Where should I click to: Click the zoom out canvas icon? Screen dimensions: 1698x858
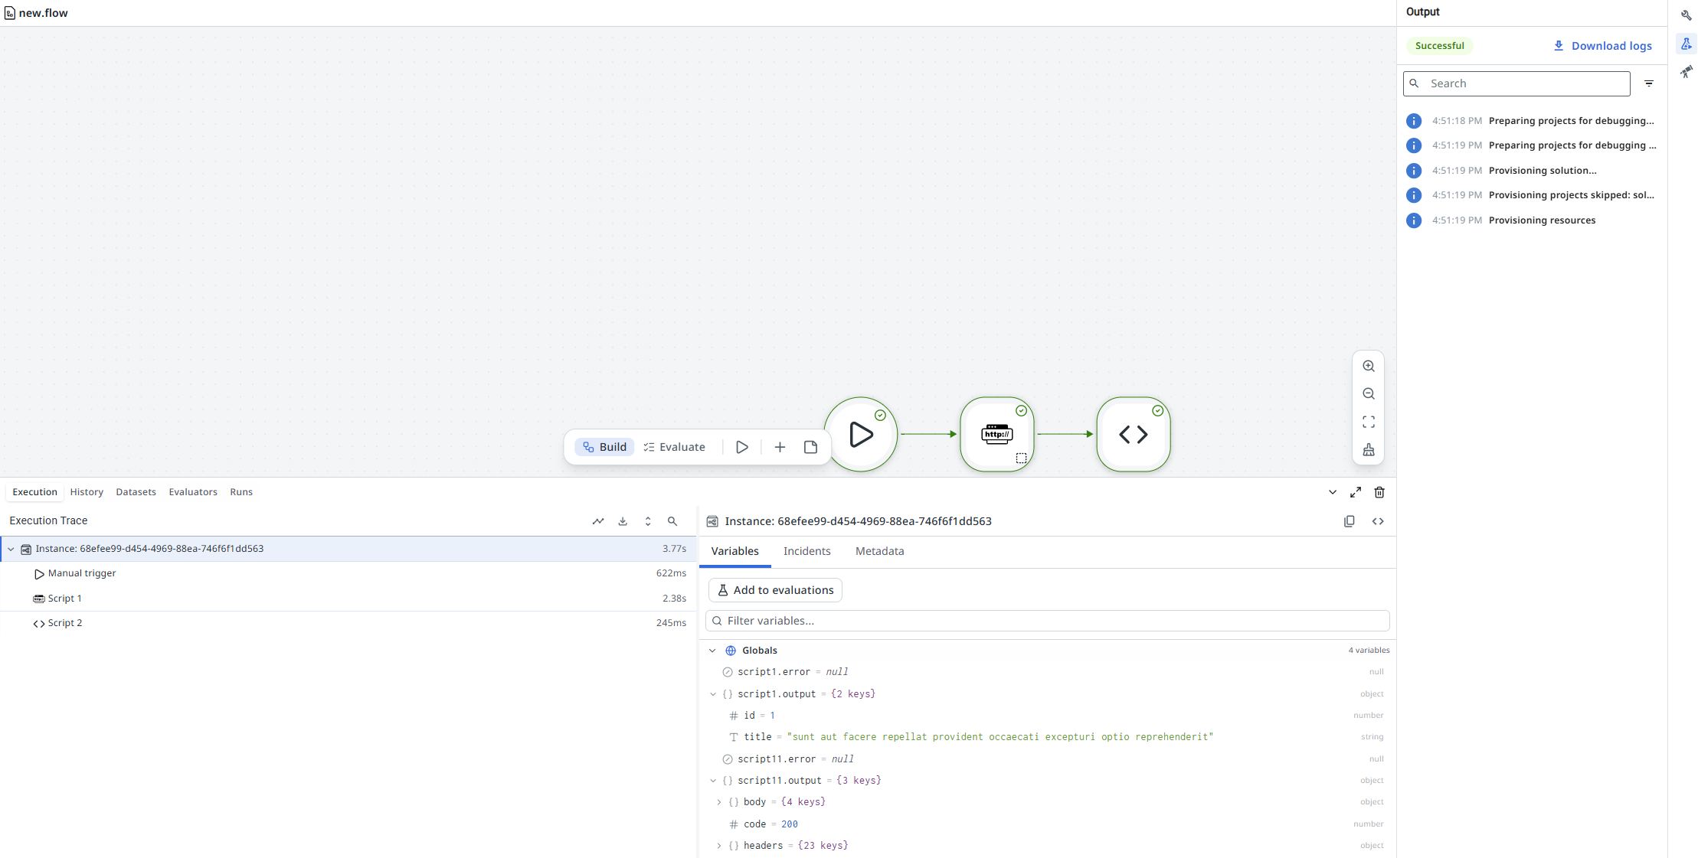click(x=1369, y=393)
